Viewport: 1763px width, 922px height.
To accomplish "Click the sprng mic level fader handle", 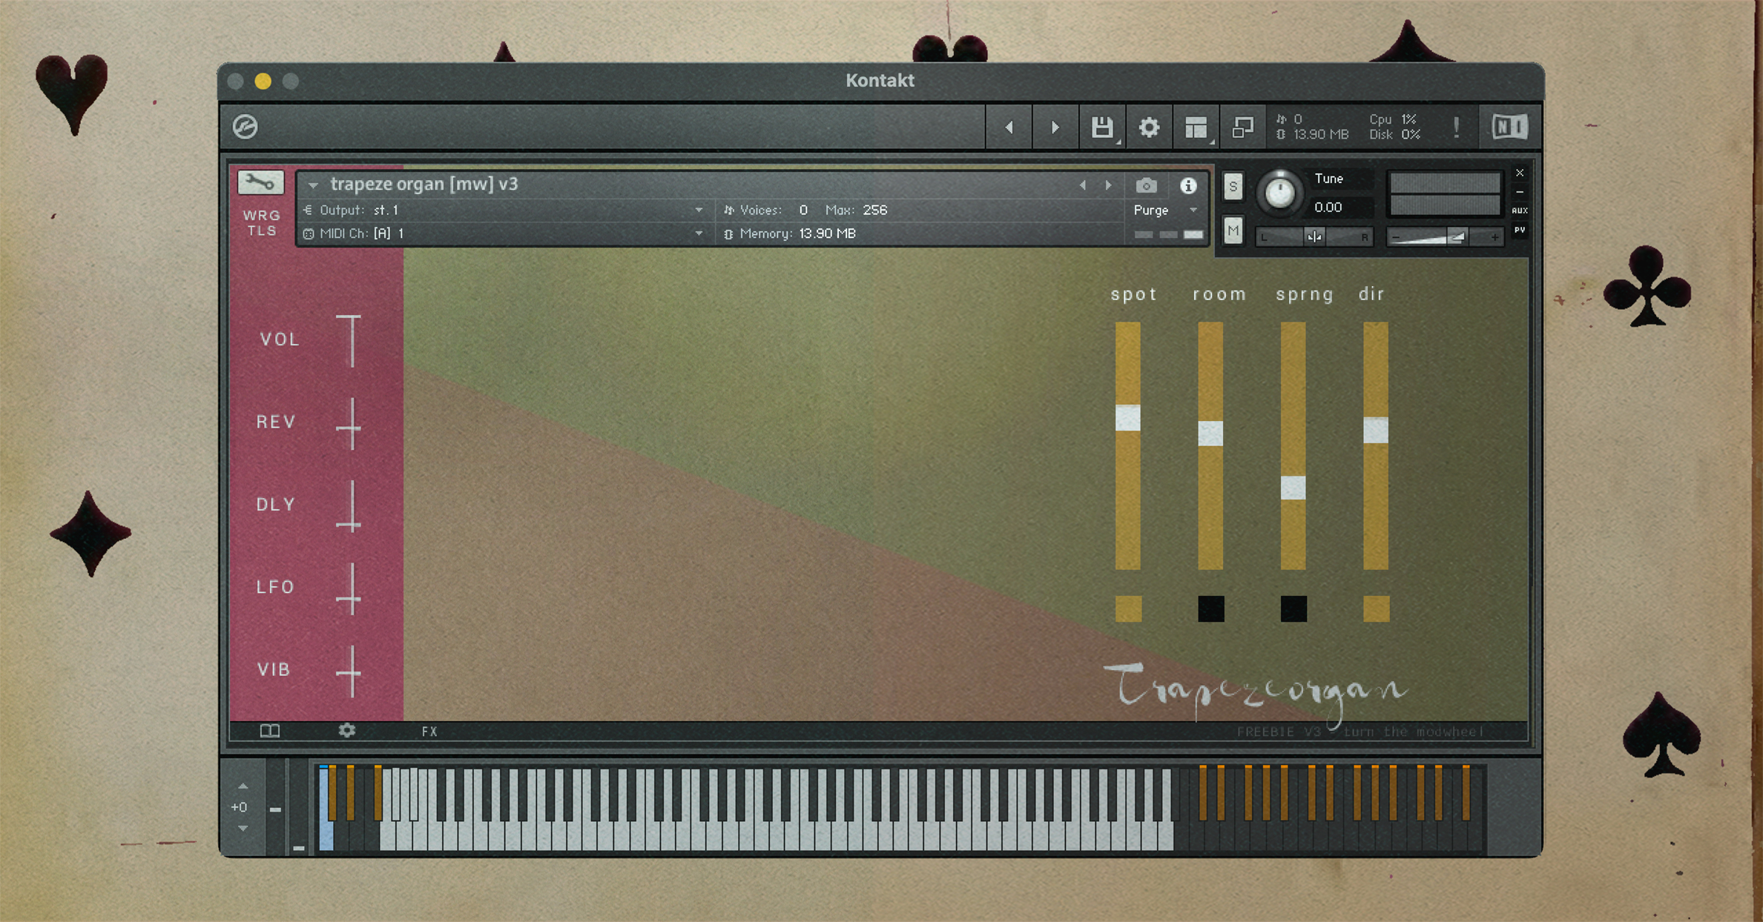I will (x=1294, y=488).
